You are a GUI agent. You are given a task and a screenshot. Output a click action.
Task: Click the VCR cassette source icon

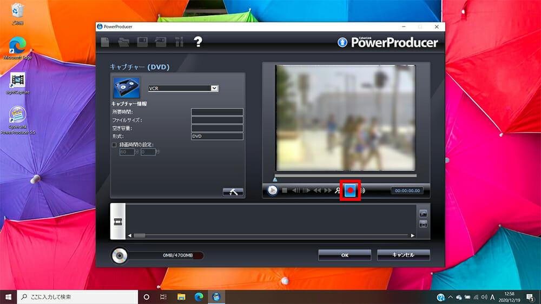127,87
